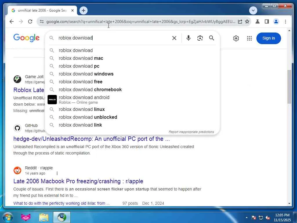
Task: View site information icon in address bar
Action: tap(42, 21)
